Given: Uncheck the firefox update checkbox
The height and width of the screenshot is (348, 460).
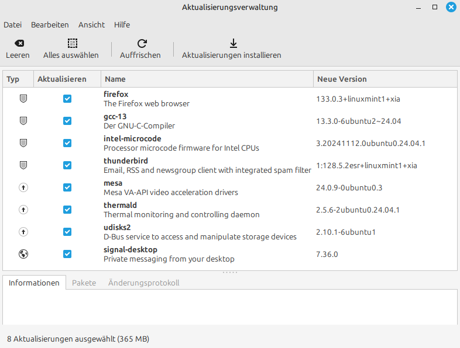Looking at the screenshot, I should [67, 99].
